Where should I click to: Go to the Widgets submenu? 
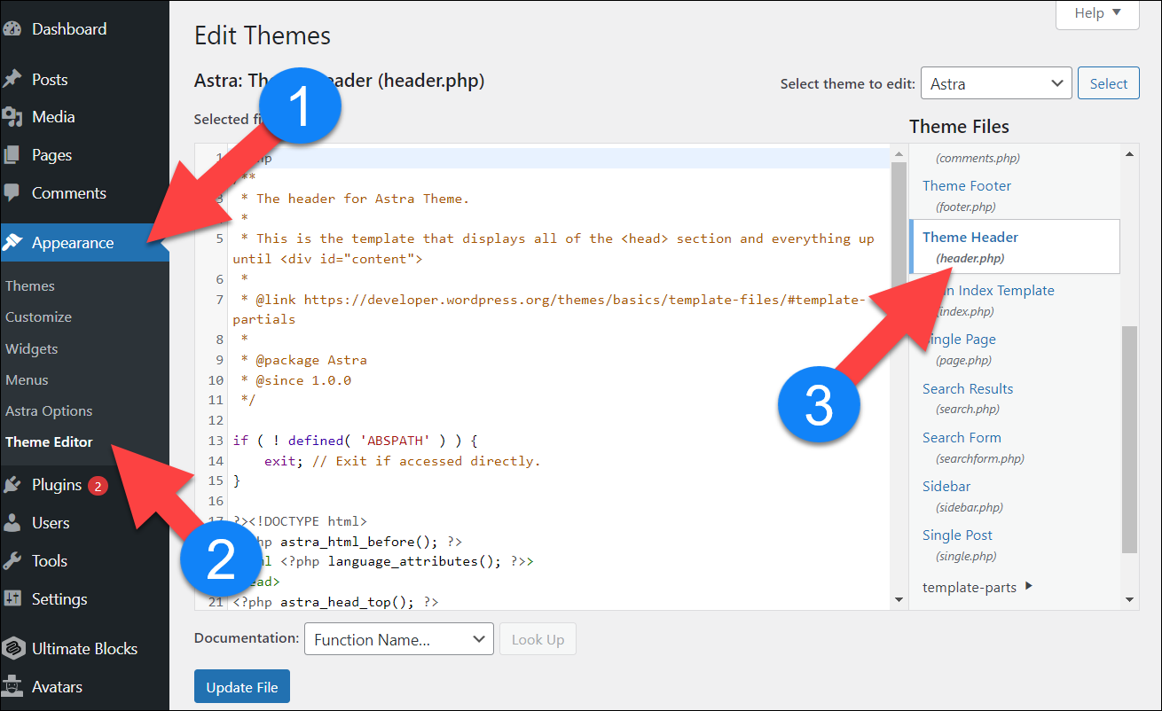pos(31,349)
